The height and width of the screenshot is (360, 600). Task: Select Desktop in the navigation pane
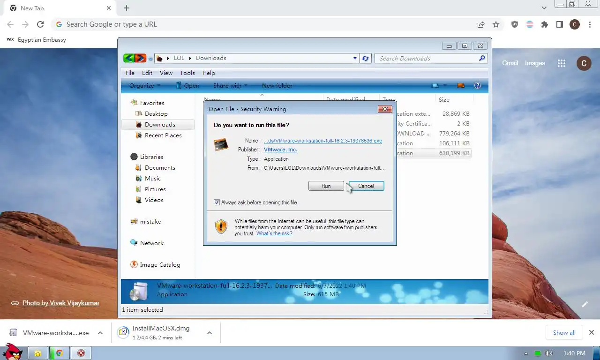coord(156,113)
